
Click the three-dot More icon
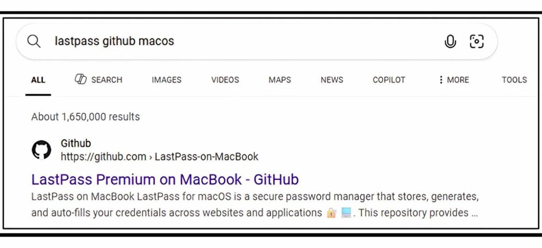pos(441,80)
